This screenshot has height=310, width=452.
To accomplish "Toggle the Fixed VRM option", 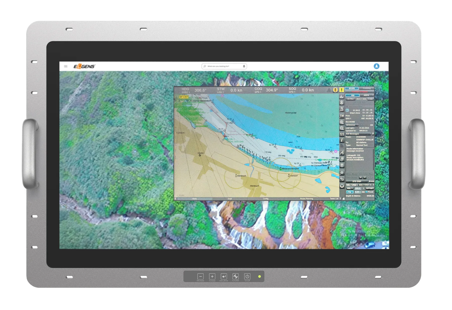I will pos(369,192).
